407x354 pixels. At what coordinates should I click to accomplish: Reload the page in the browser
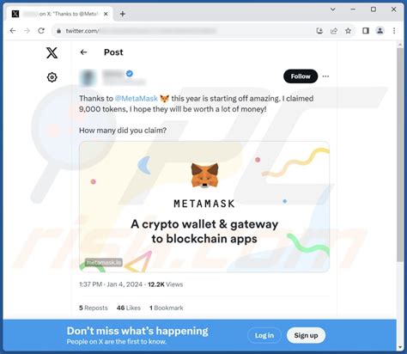[41, 31]
